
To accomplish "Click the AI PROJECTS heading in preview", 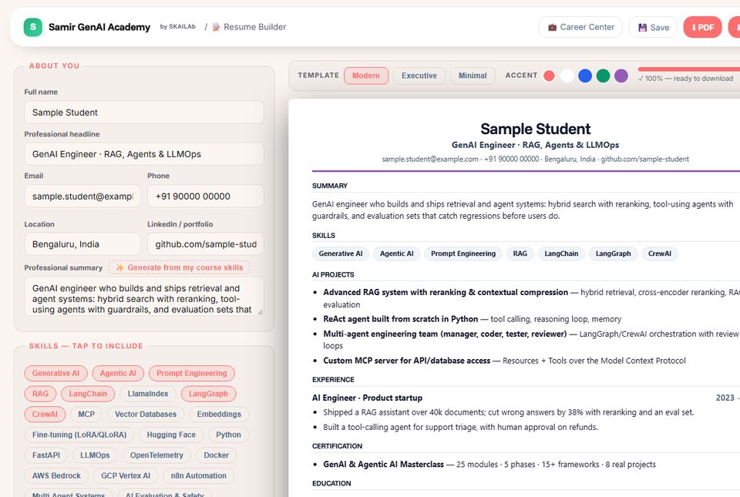I will tap(333, 274).
